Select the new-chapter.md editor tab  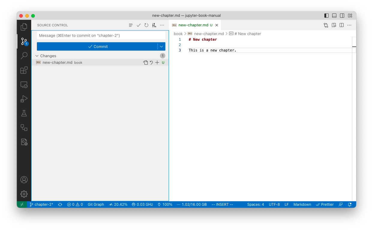pos(194,25)
